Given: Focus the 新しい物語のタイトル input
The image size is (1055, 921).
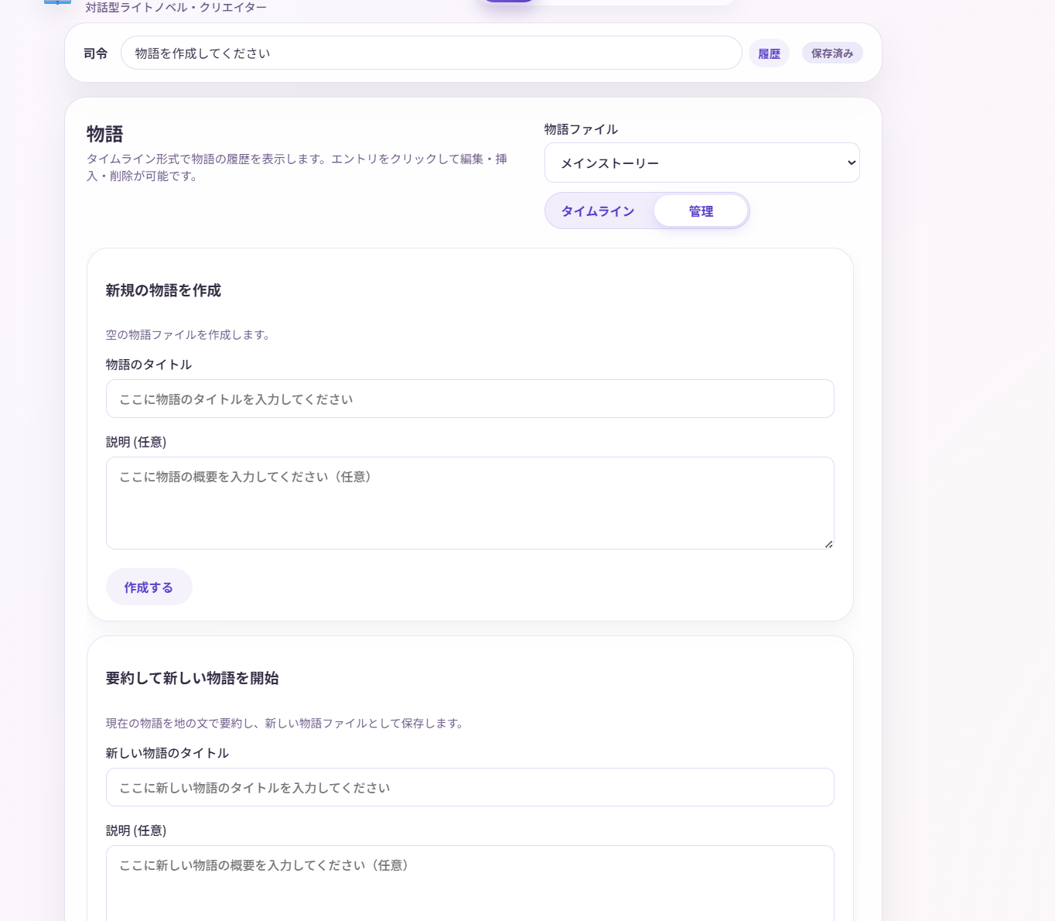Looking at the screenshot, I should 469,787.
